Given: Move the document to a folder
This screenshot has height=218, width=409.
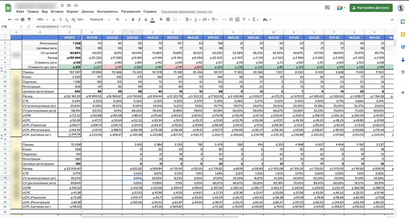Looking at the screenshot, I should [x=69, y=5].
